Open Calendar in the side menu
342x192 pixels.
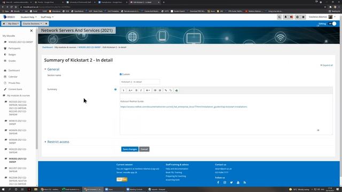(13, 77)
